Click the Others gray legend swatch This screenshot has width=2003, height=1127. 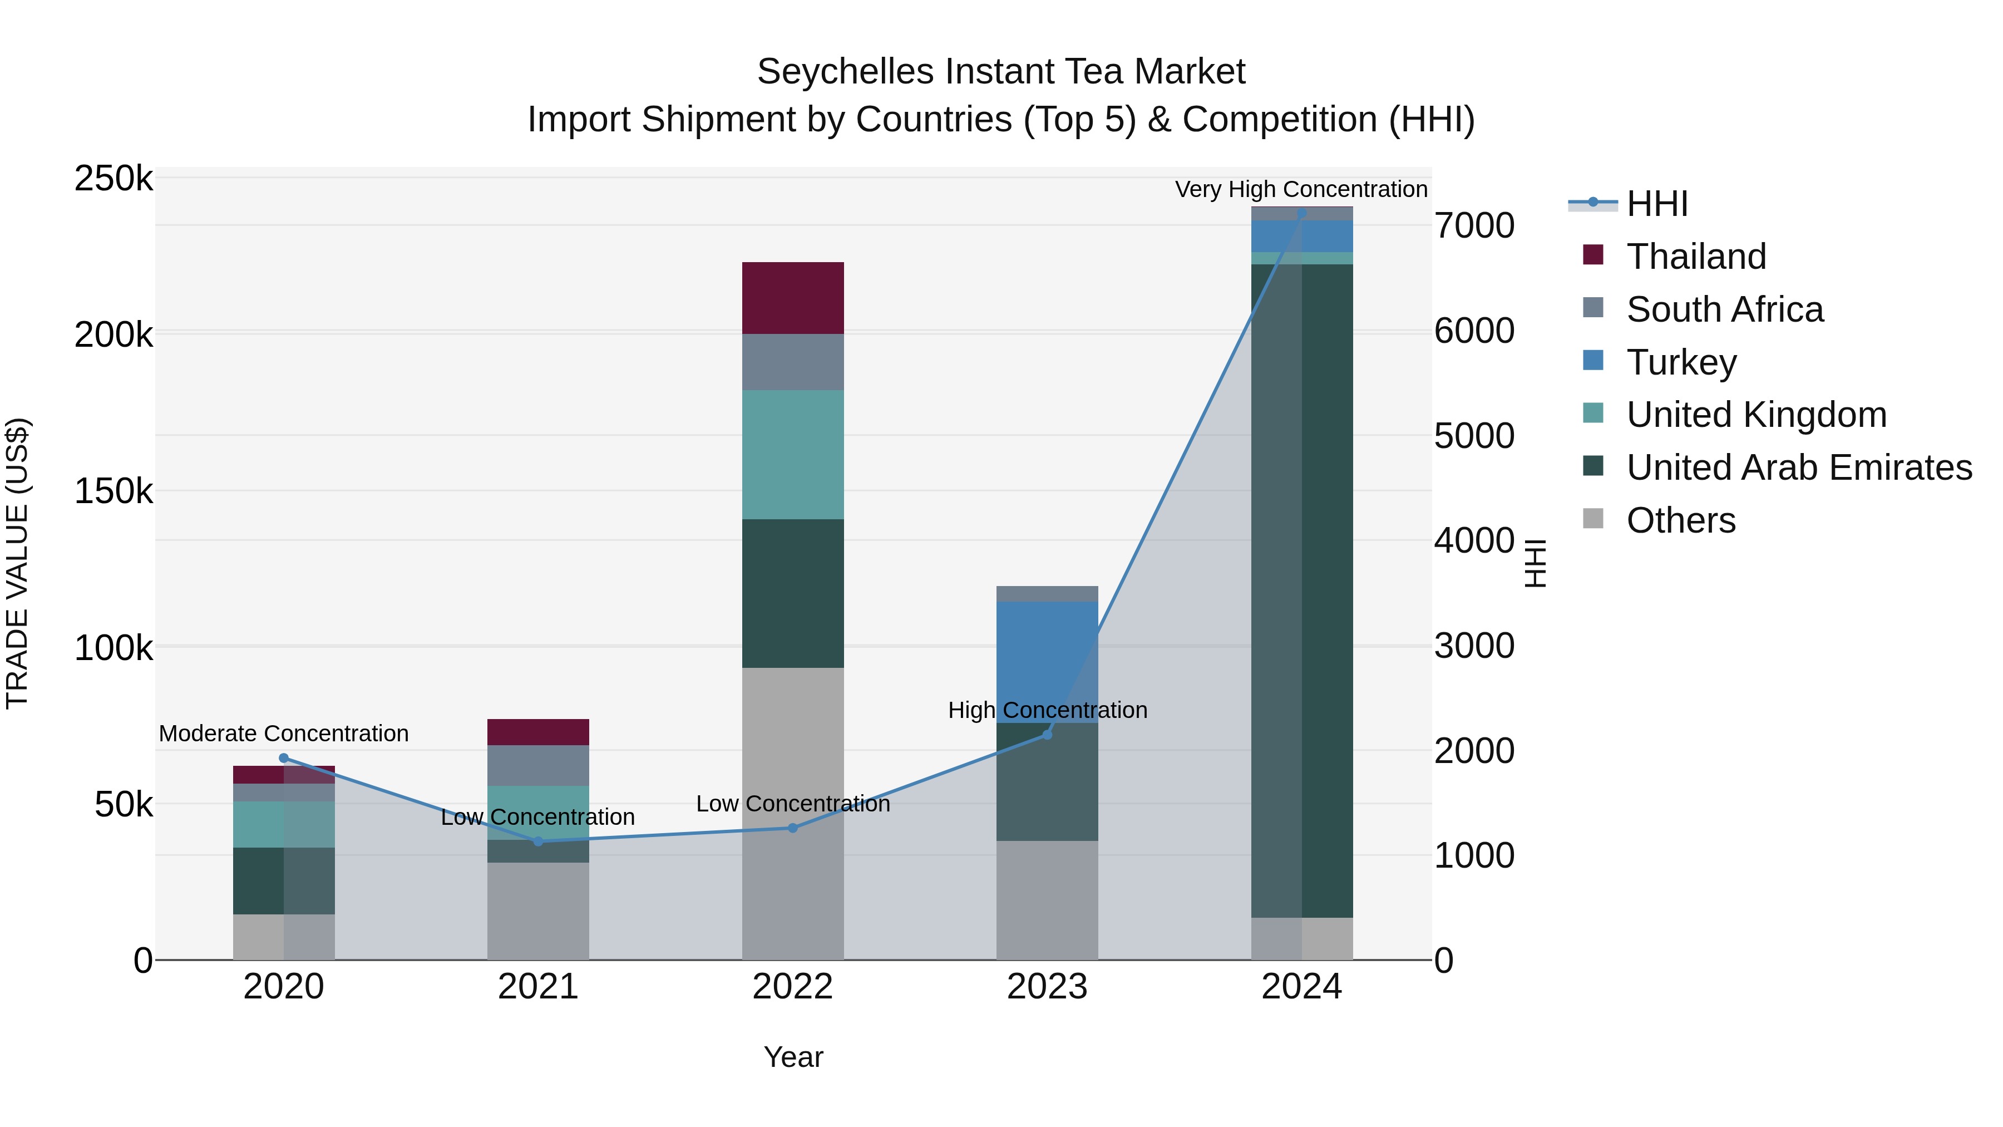1592,518
